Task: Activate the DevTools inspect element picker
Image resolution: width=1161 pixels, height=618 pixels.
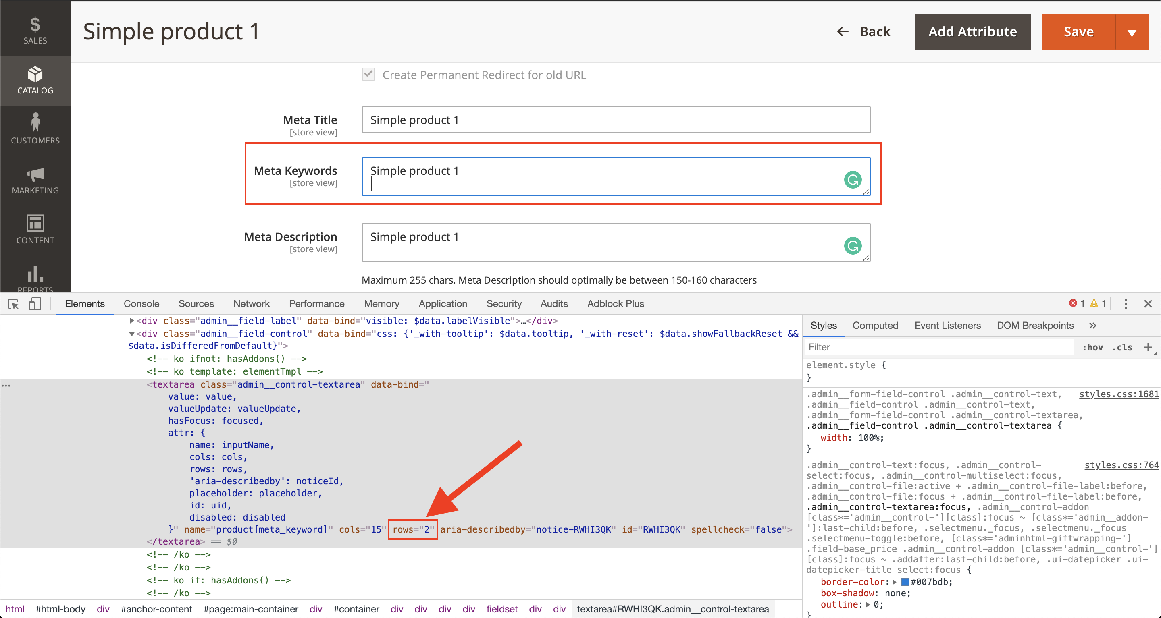Action: (14, 304)
